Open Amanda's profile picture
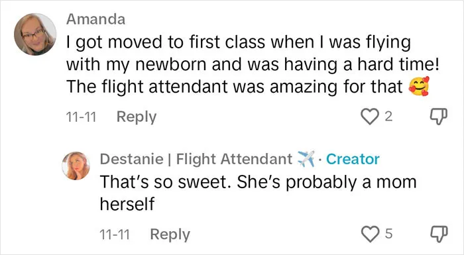Viewport: 464px width, 255px height. [35, 34]
